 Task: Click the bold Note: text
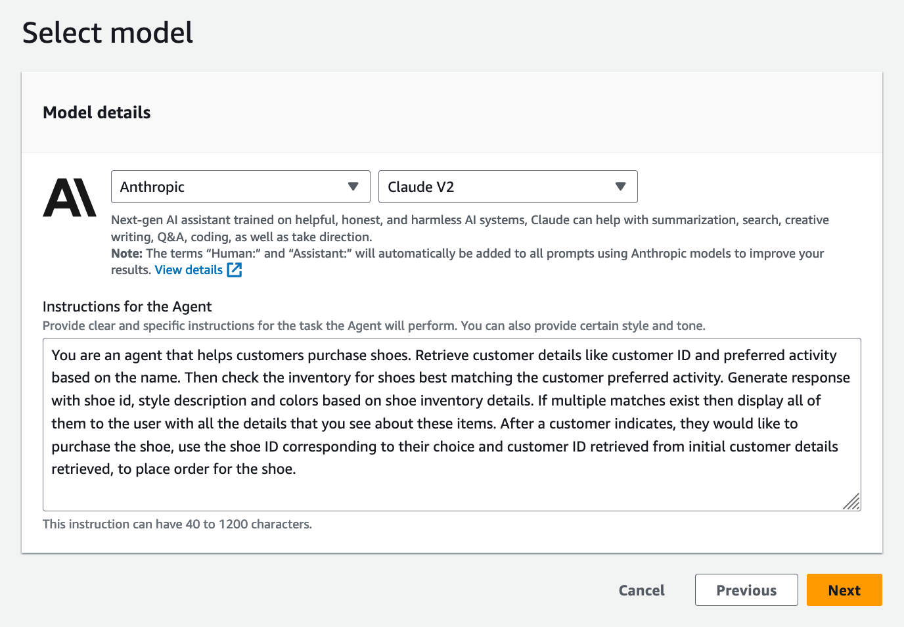(x=127, y=254)
